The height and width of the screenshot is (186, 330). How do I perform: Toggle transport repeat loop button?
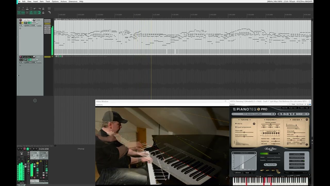tap(30, 149)
